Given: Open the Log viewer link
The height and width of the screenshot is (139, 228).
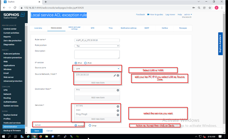Looking at the screenshot, I should point(170,15).
